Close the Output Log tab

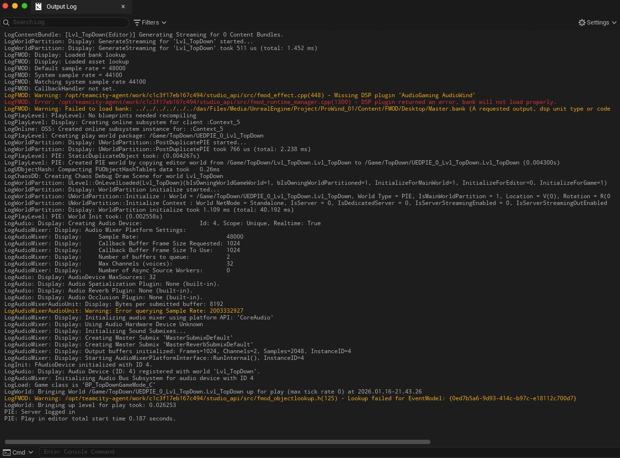pyautogui.click(x=123, y=6)
